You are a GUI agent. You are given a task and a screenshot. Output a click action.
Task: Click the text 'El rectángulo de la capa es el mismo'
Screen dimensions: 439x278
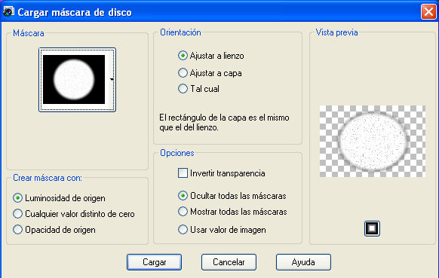point(224,118)
